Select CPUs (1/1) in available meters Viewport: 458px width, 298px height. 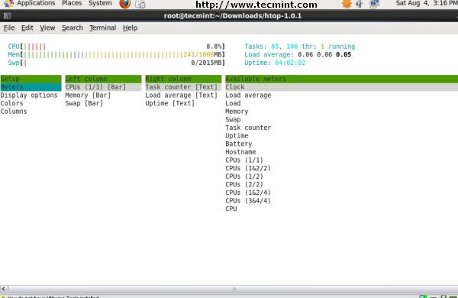(x=244, y=160)
